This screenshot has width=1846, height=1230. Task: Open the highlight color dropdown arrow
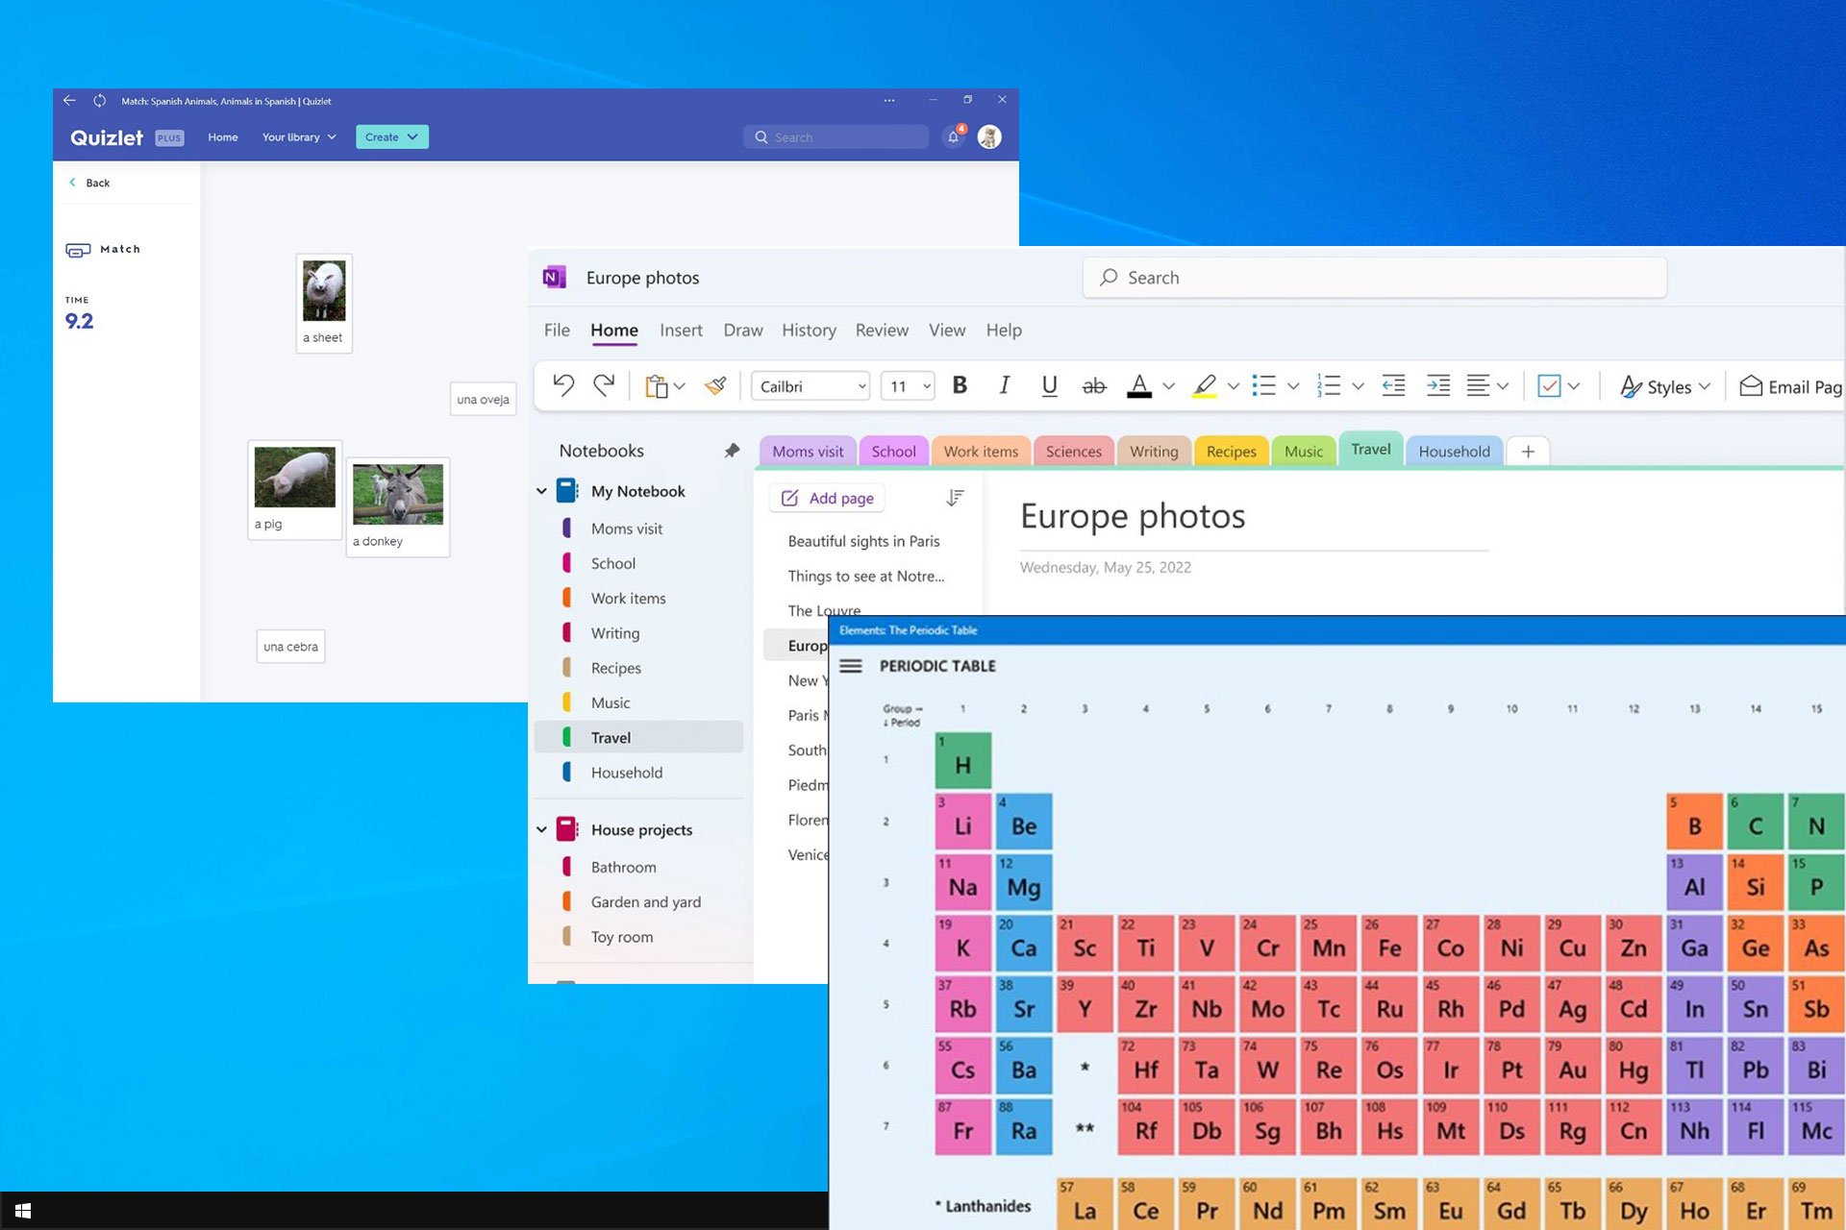(1233, 386)
